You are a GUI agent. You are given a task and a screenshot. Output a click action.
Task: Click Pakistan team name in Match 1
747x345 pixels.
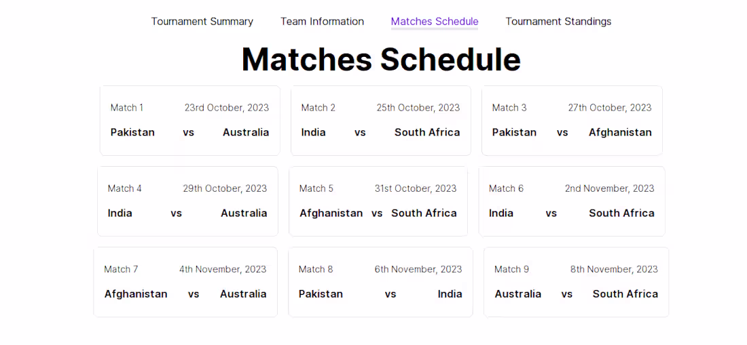point(132,133)
